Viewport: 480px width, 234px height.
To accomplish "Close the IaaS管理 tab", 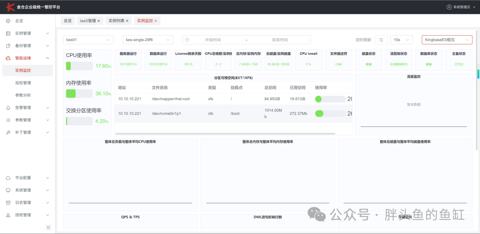I will [99, 21].
